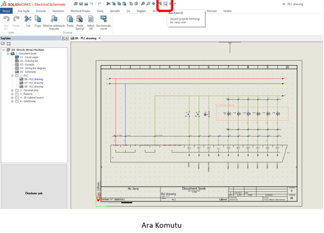Expand the 2 - Terminal strip folder
The image size is (324, 233).
pyautogui.click(x=12, y=90)
